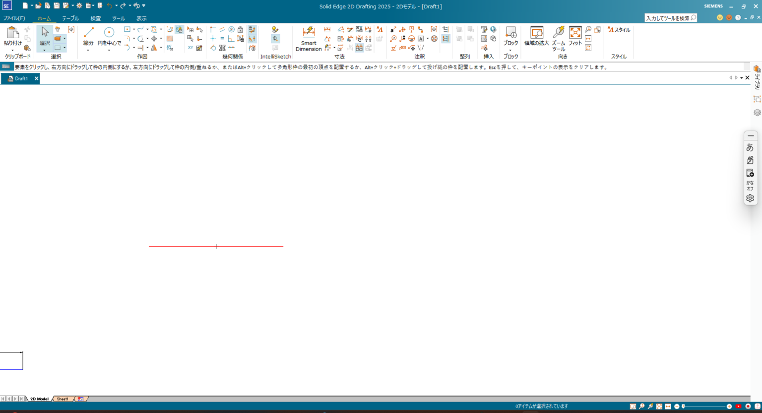
Task: Click the スタイル button on the ribbon
Action: (x=619, y=29)
